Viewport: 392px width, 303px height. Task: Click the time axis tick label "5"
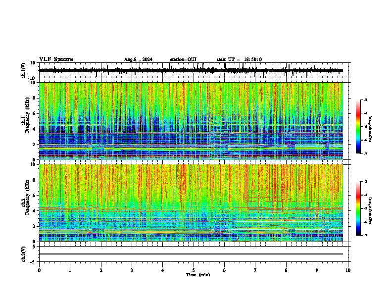click(194, 270)
